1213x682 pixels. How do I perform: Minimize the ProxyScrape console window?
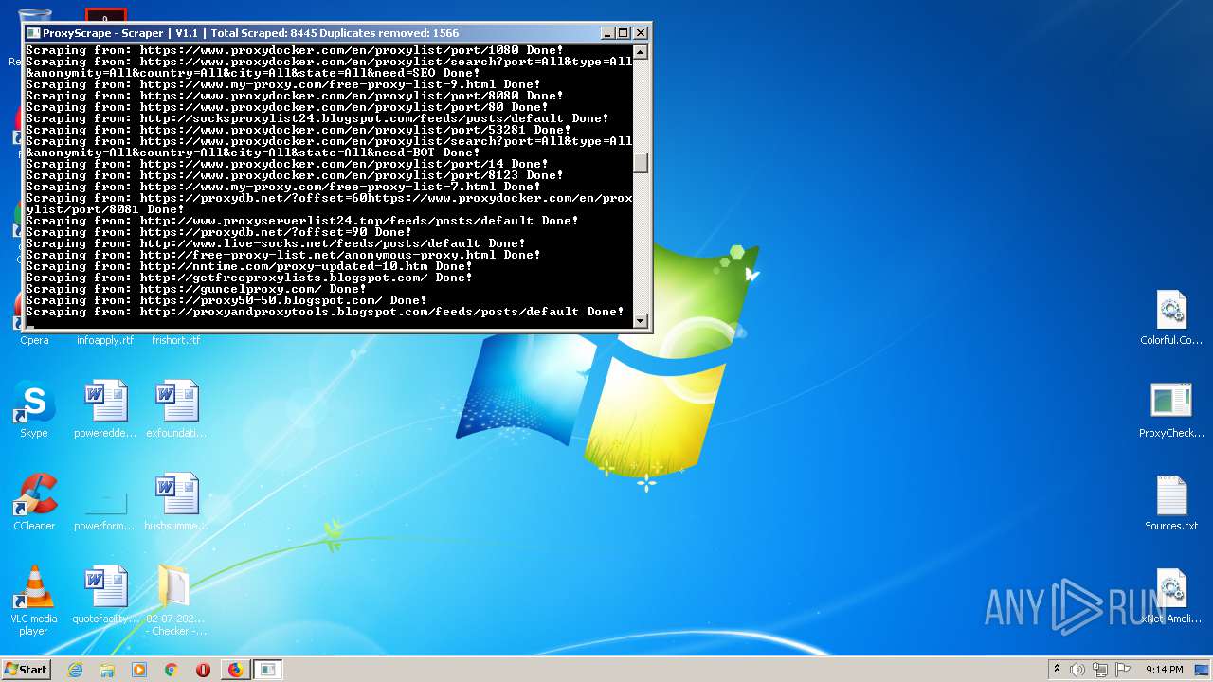click(x=607, y=33)
